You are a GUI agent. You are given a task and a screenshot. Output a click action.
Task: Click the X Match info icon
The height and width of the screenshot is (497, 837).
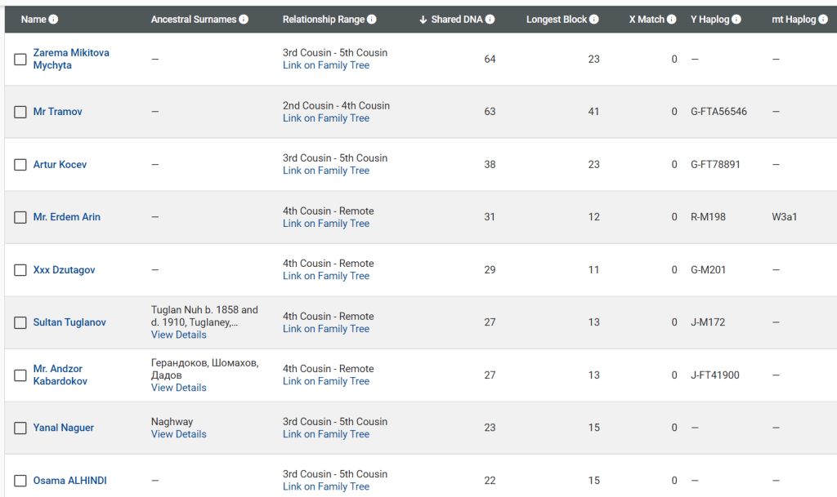pos(673,20)
